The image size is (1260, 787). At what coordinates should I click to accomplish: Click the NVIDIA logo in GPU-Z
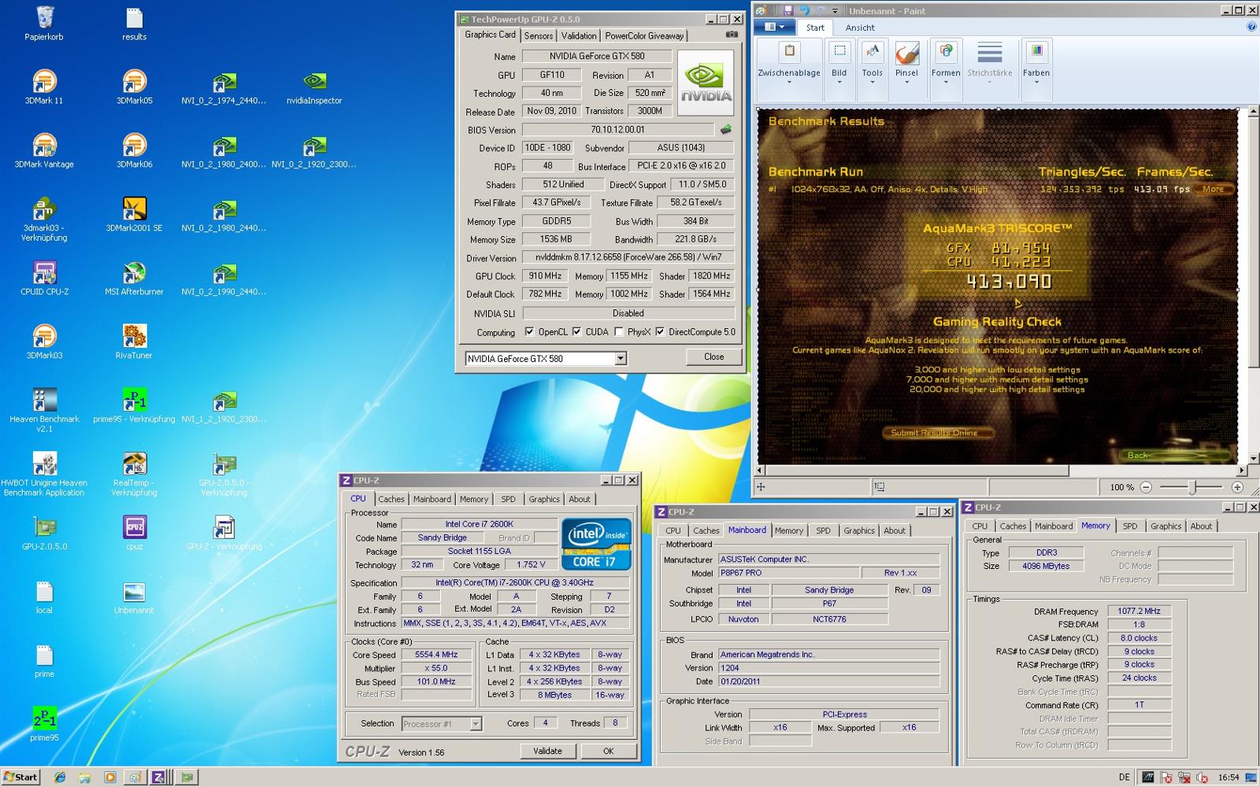[x=706, y=82]
